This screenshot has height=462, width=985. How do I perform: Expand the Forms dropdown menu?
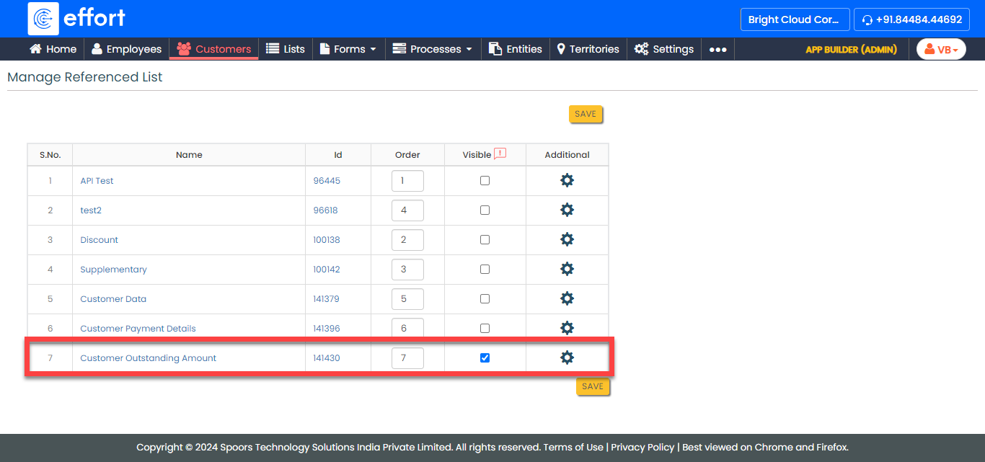coord(348,49)
